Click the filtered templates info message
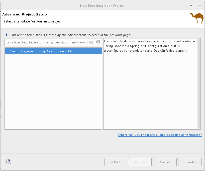The width and height of the screenshot is (205, 171). (70, 35)
